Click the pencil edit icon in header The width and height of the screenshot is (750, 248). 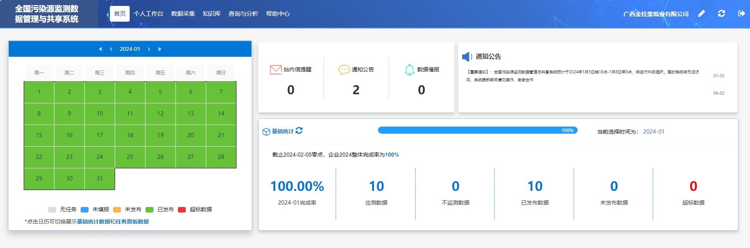click(701, 14)
